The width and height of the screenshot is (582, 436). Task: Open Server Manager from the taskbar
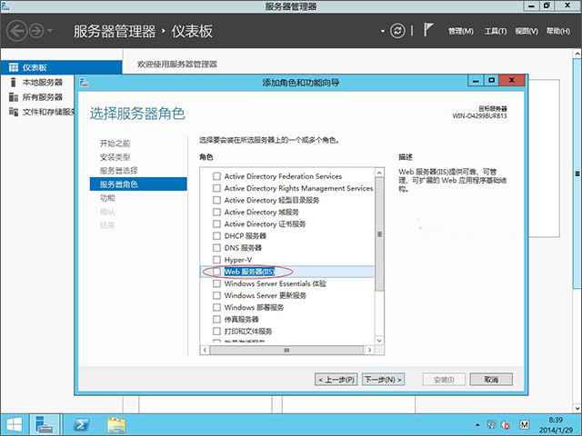(x=45, y=425)
